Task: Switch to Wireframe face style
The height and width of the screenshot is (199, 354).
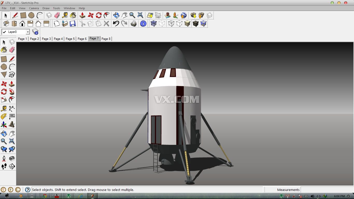Action: pyautogui.click(x=171, y=24)
